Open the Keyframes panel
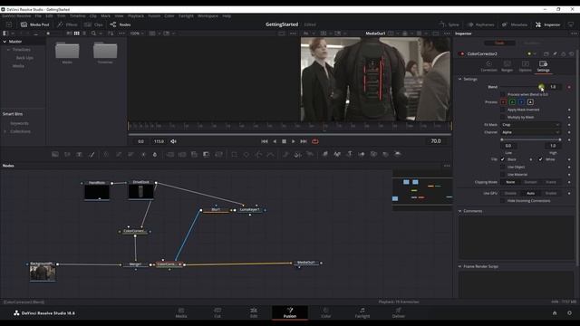This screenshot has height=326, width=580. [480, 24]
